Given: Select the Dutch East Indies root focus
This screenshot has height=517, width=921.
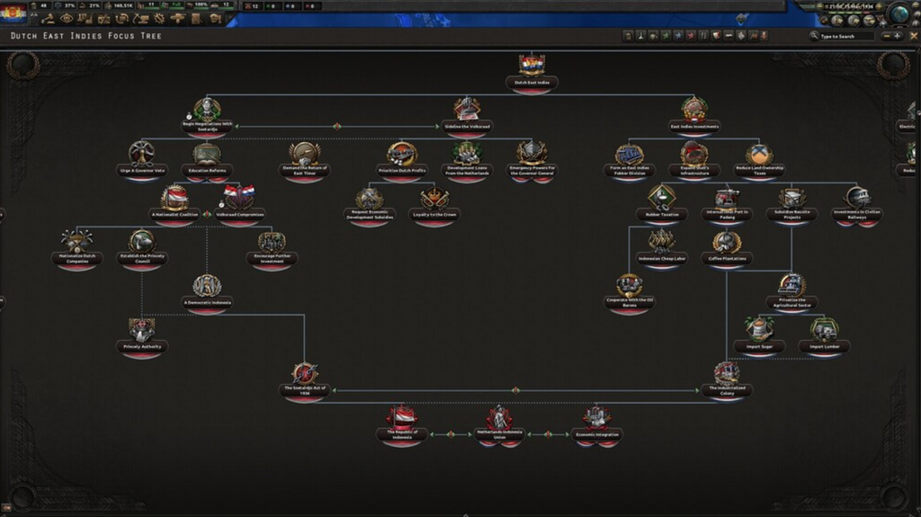Looking at the screenshot, I should [532, 72].
